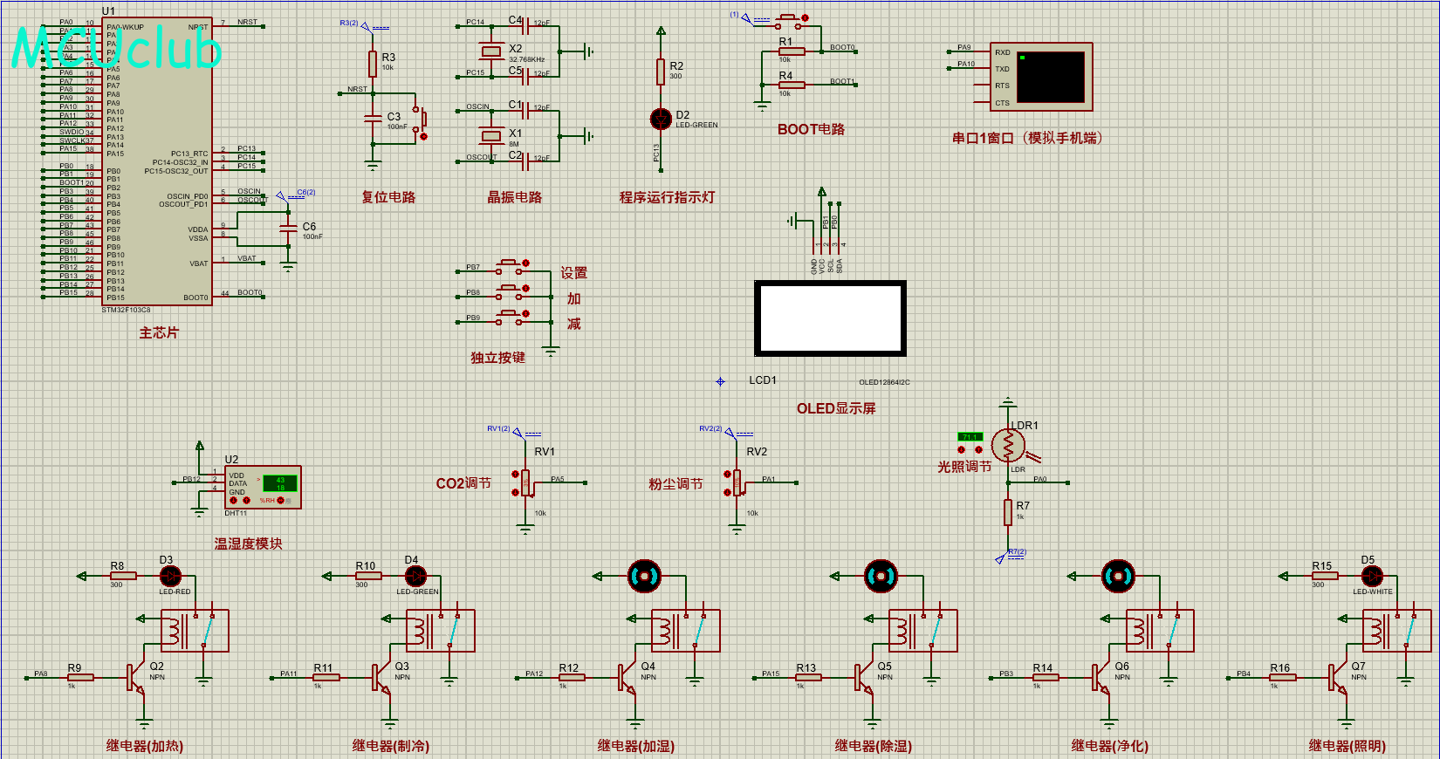Select the 主芯片 label
Screen dimensions: 1440x759
[159, 332]
